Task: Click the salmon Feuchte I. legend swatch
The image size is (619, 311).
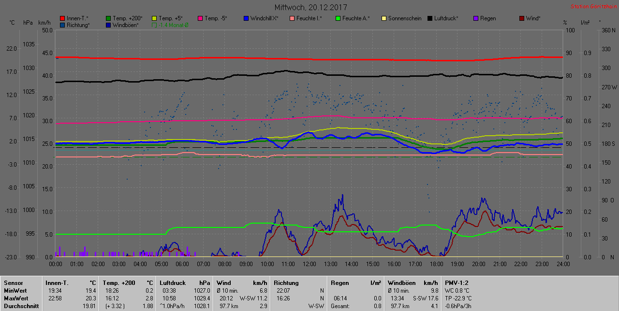Action: [x=292, y=18]
